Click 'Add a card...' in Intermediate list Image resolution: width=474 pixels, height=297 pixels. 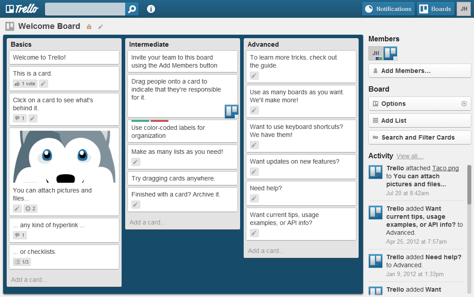click(147, 222)
